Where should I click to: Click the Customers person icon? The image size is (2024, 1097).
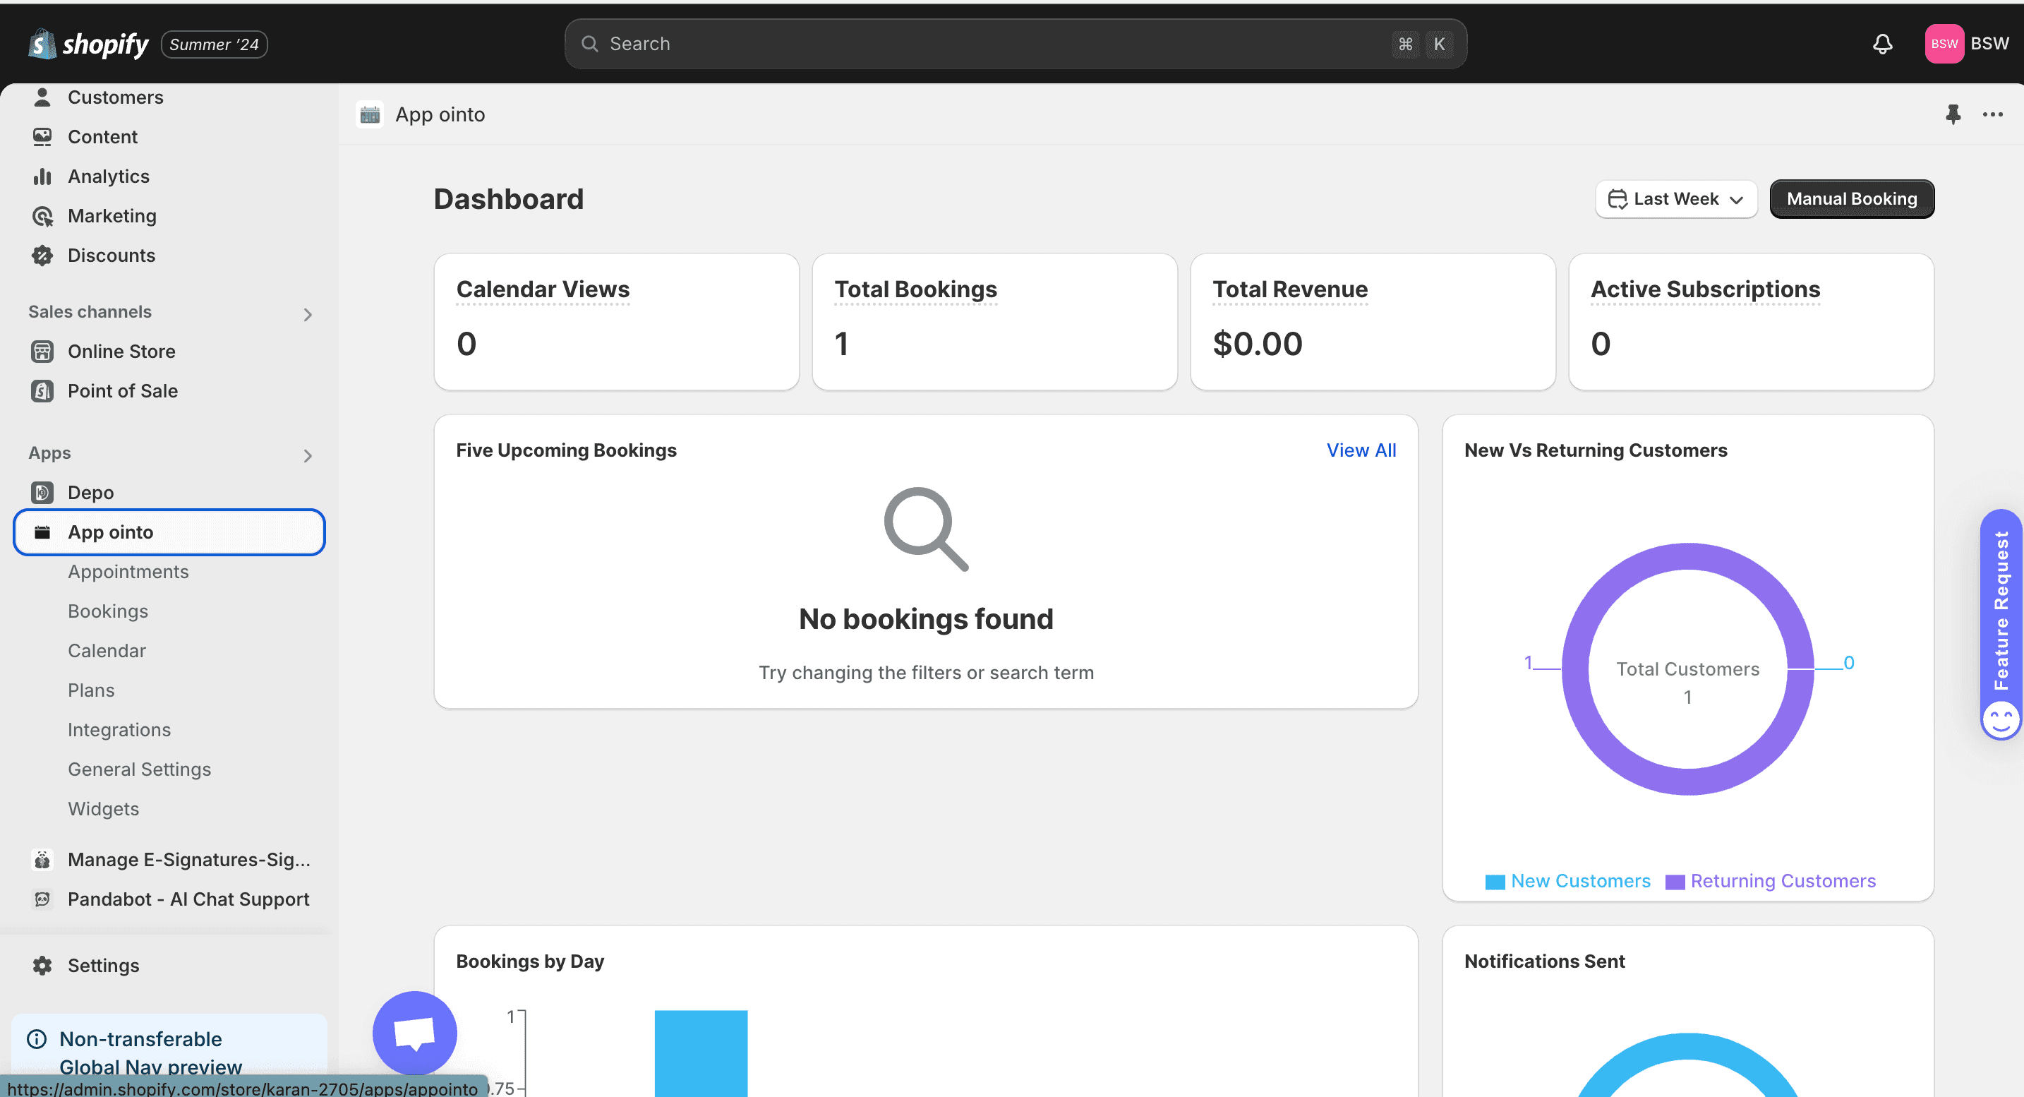(x=42, y=97)
